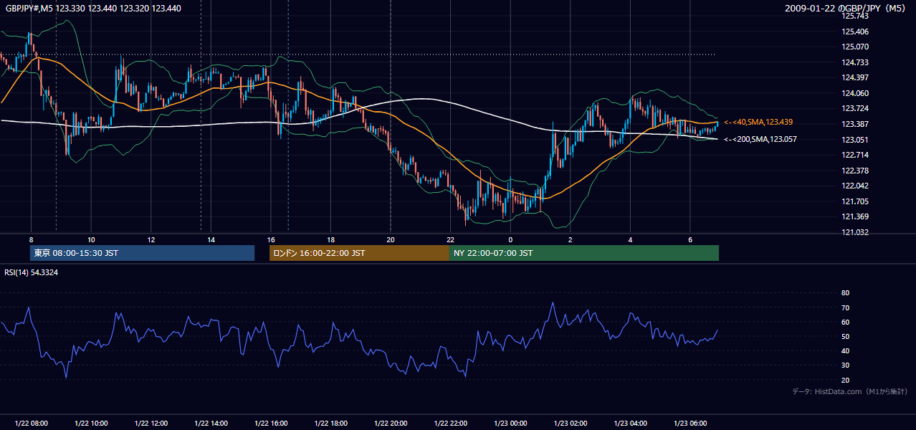916x430 pixels.
Task: Click the 1/23 02:00 bottom time label
Action: click(571, 424)
